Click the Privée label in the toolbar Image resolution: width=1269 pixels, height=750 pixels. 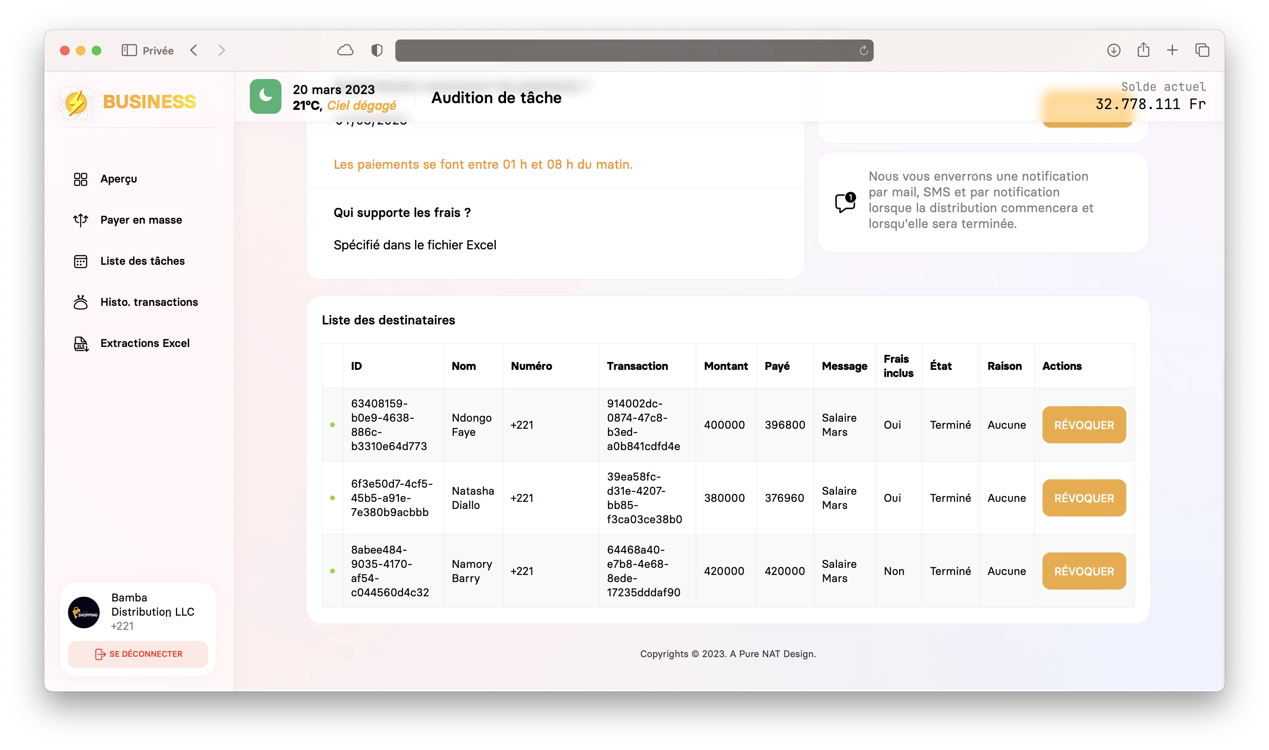tap(158, 51)
